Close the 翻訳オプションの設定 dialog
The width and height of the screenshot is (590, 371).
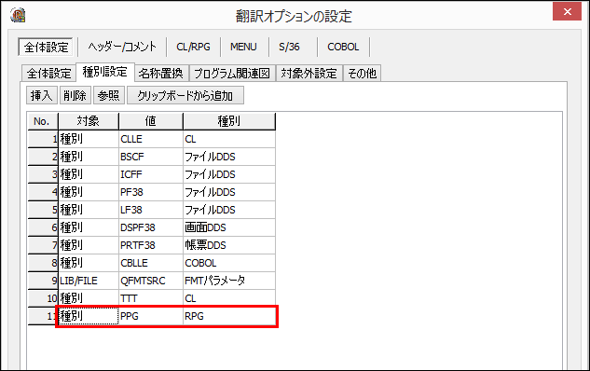coord(568,12)
